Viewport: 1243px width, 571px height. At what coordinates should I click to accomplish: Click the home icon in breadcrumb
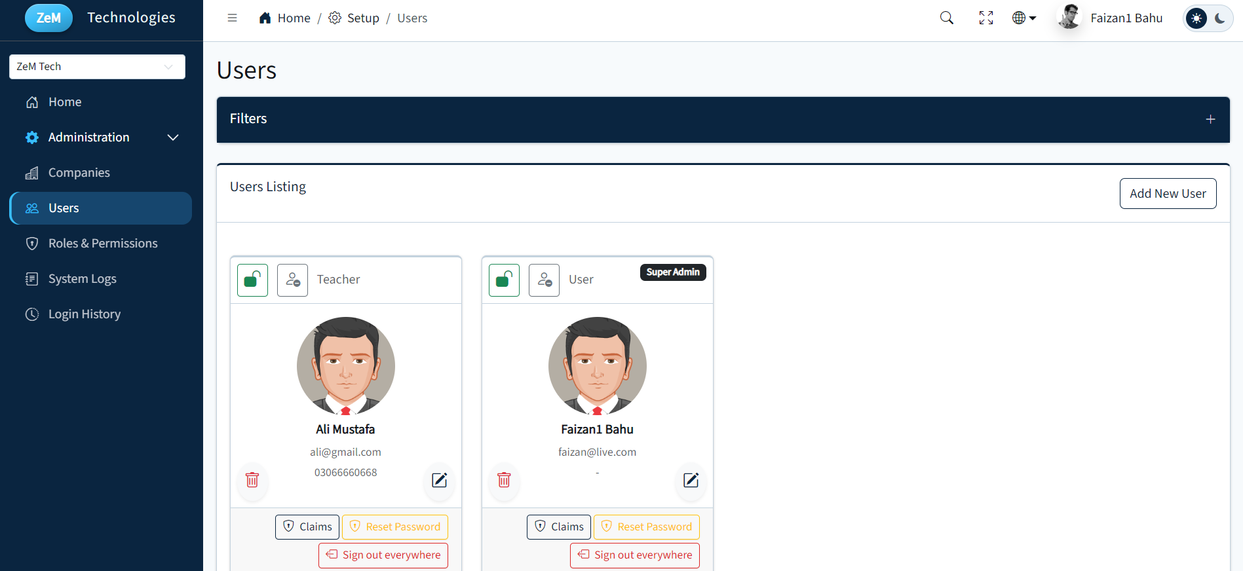[x=265, y=18]
